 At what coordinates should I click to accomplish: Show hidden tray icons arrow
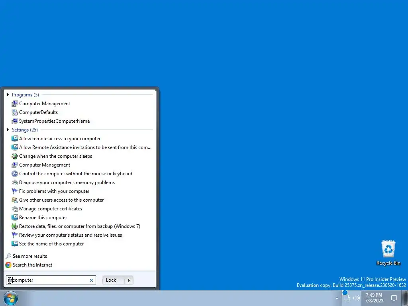(337, 298)
